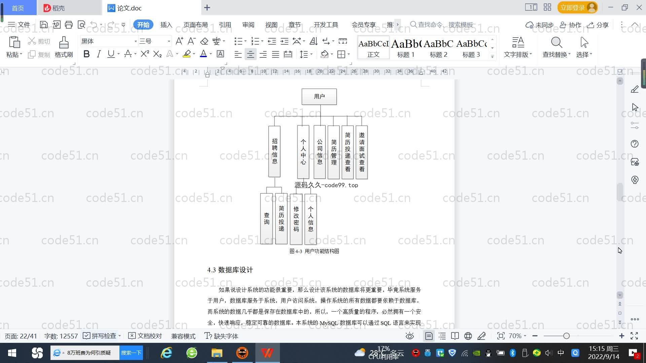The width and height of the screenshot is (646, 363).
Task: Toggle Underline formatting
Action: coord(111,54)
